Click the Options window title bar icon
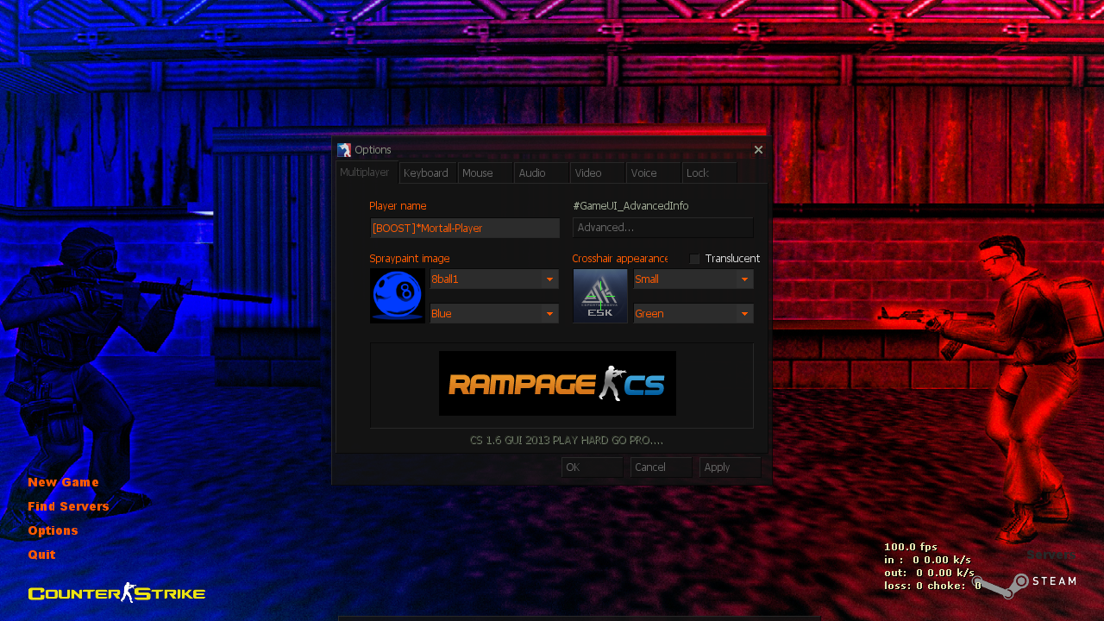The image size is (1104, 621). coord(344,149)
